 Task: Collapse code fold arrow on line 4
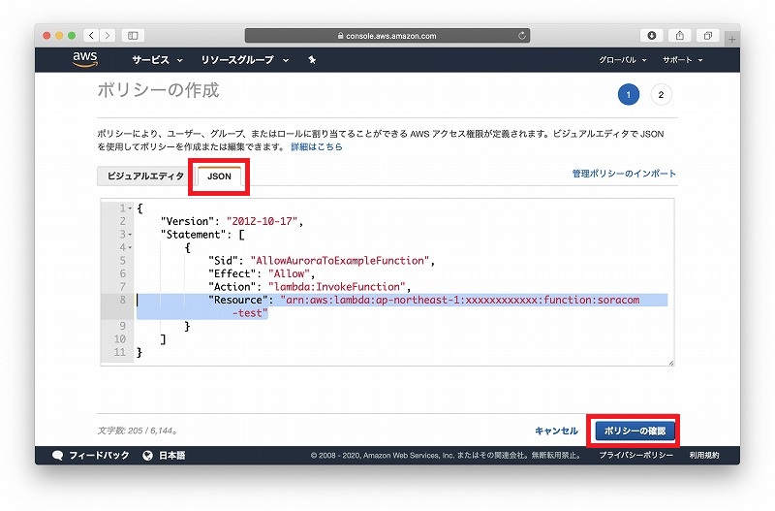click(130, 247)
